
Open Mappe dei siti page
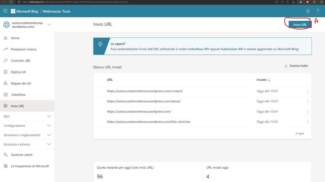pyautogui.click(x=21, y=83)
